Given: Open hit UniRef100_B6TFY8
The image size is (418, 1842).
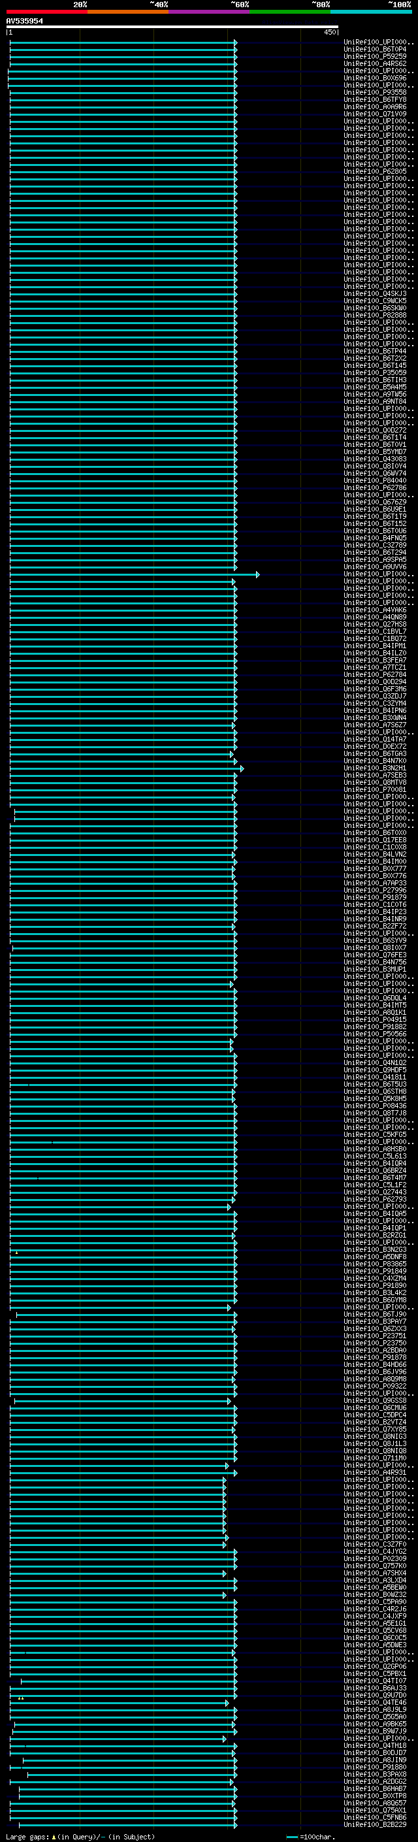Looking at the screenshot, I should (375, 99).
